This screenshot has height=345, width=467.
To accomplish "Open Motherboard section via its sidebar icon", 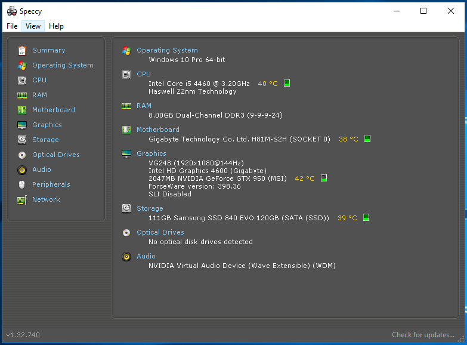I will click(22, 110).
